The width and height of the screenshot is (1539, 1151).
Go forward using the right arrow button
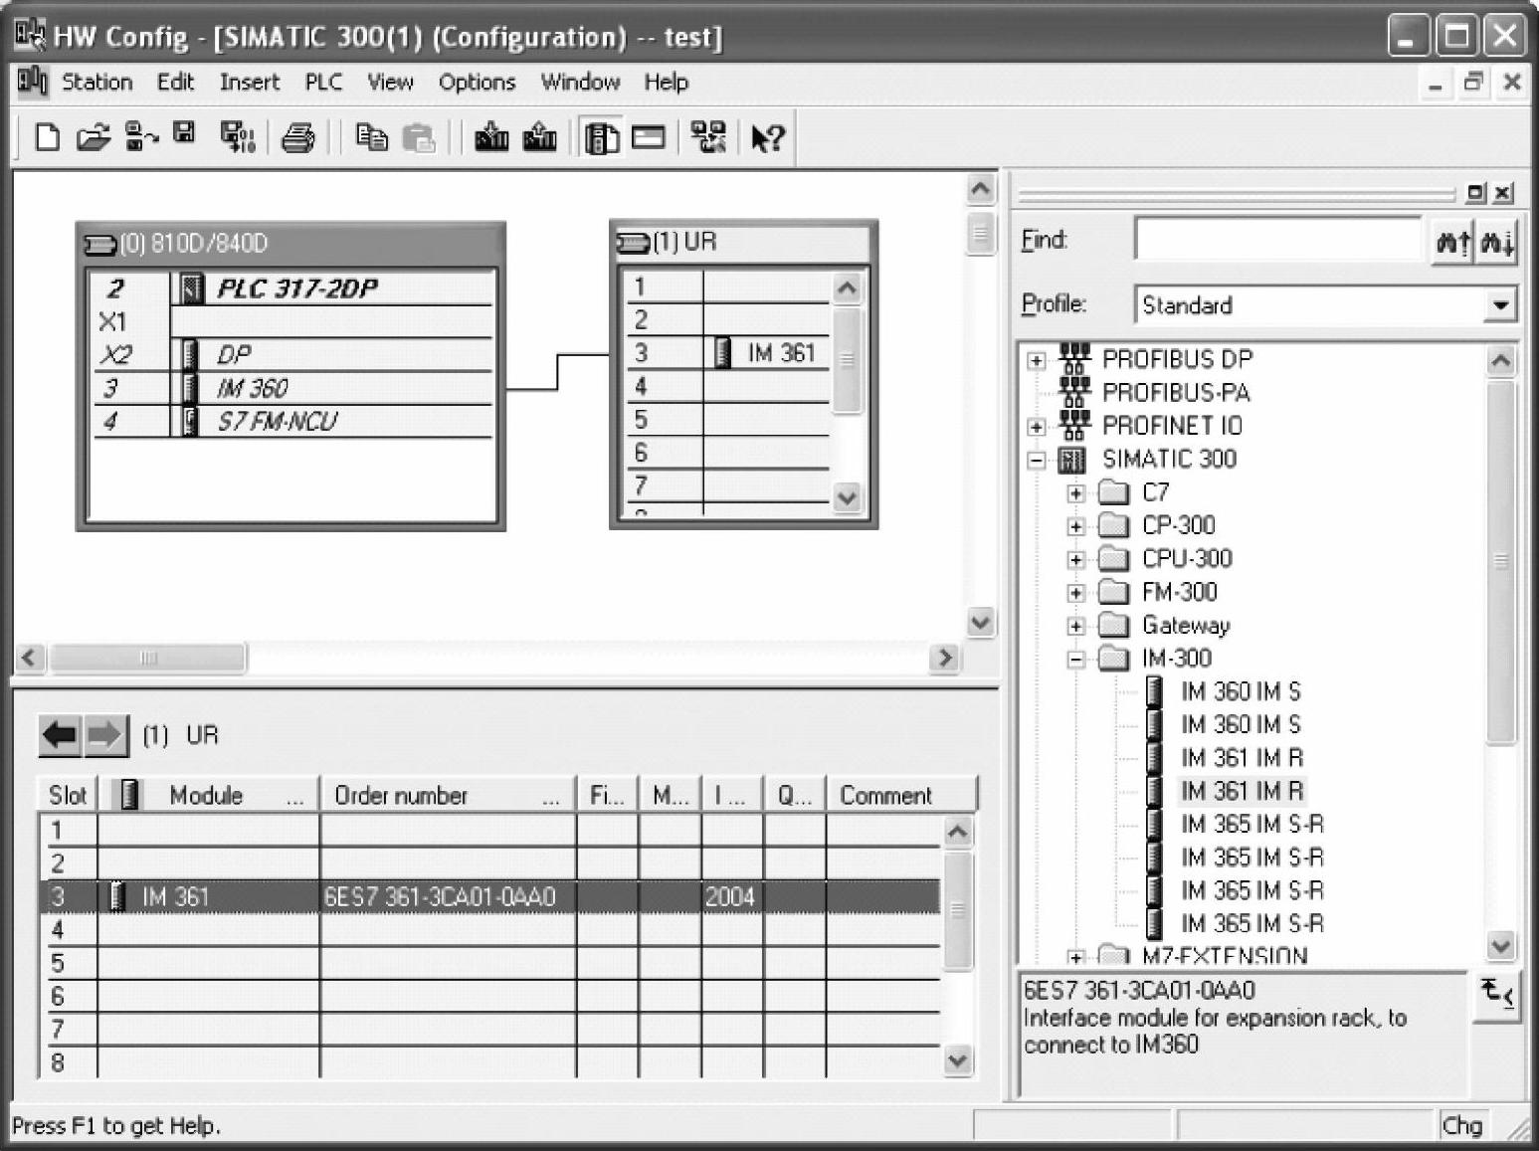point(104,736)
